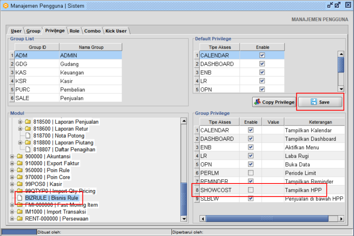The image size is (354, 236).
Task: Click the IM1000 Import Transaksi folder icon
Action: coord(20,212)
